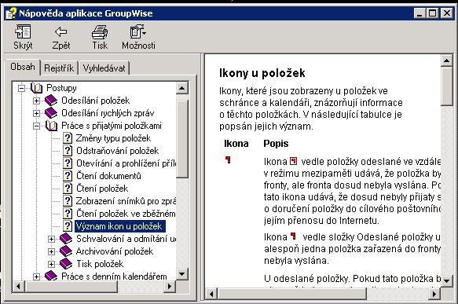Click the purple book icon for Schvalování a odmítání
This screenshot has height=304, width=458.
click(x=66, y=239)
